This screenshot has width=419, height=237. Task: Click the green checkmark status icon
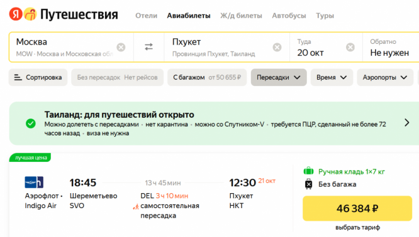tap(31, 124)
